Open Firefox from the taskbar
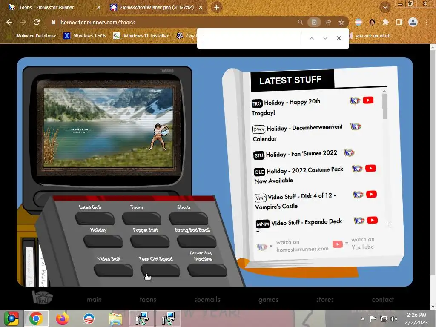436x327 pixels. (63, 318)
